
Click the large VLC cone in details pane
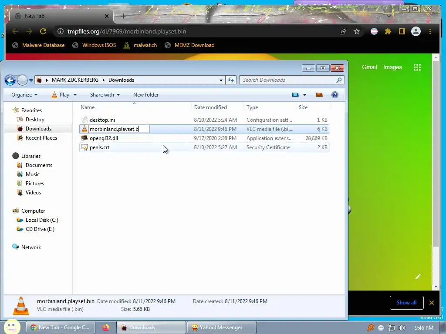click(21, 306)
